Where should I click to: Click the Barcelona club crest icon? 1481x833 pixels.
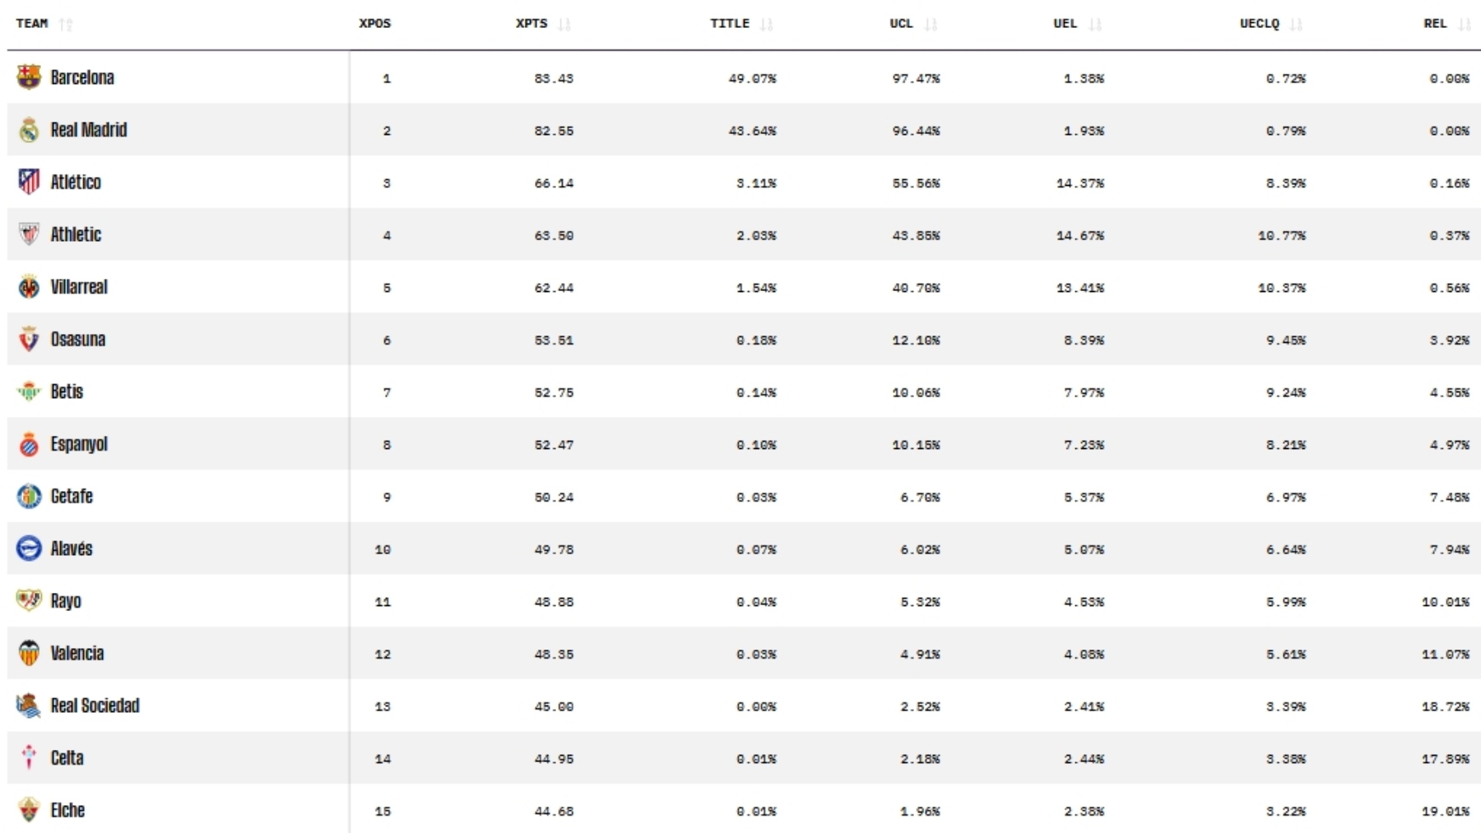click(x=29, y=77)
